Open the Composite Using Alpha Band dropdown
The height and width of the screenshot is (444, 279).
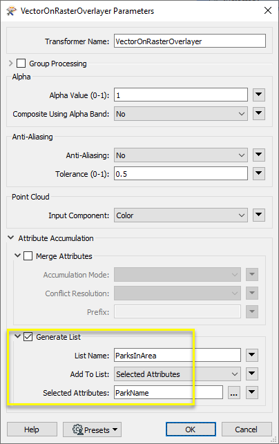tap(181, 114)
